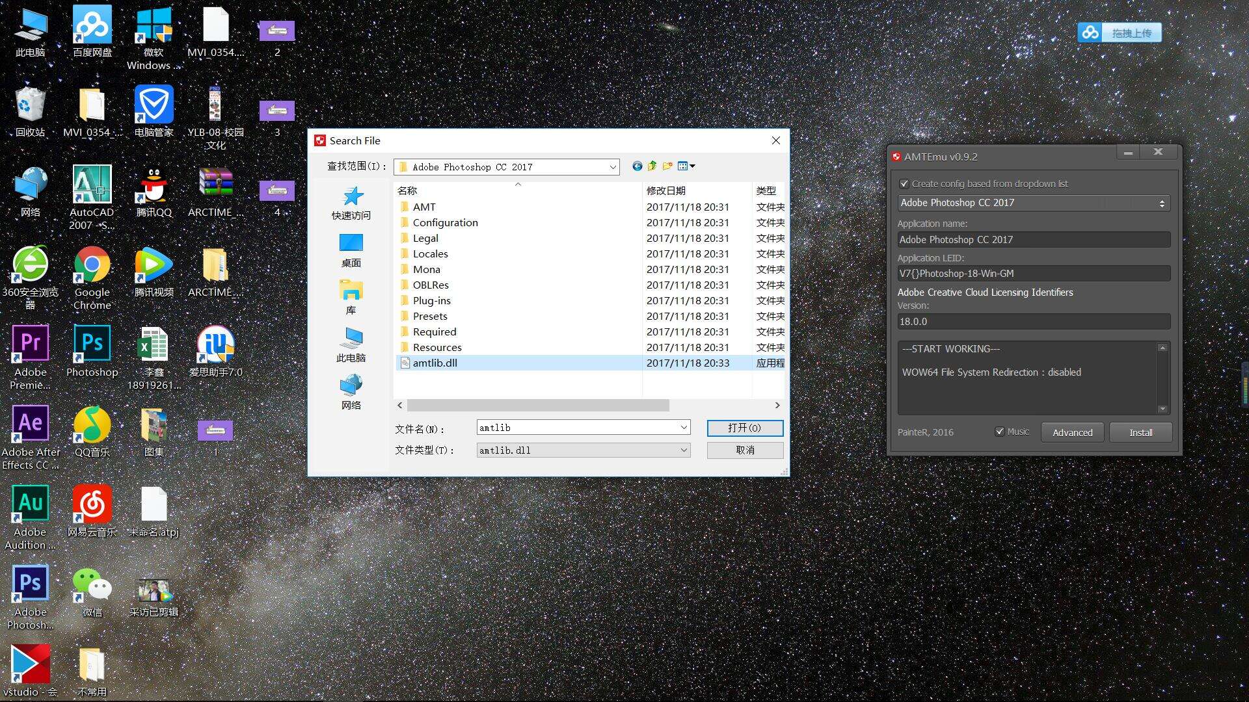
Task: Click the Version 18.0.0 input field
Action: (x=1034, y=322)
